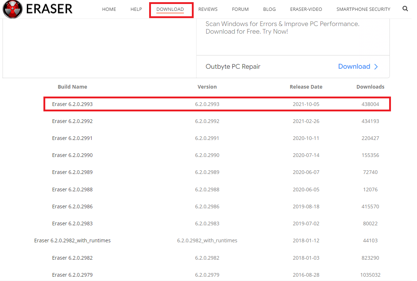Screen dimensions: 417x281
Task: Click release date 2019-08-18
Action: pyautogui.click(x=306, y=207)
